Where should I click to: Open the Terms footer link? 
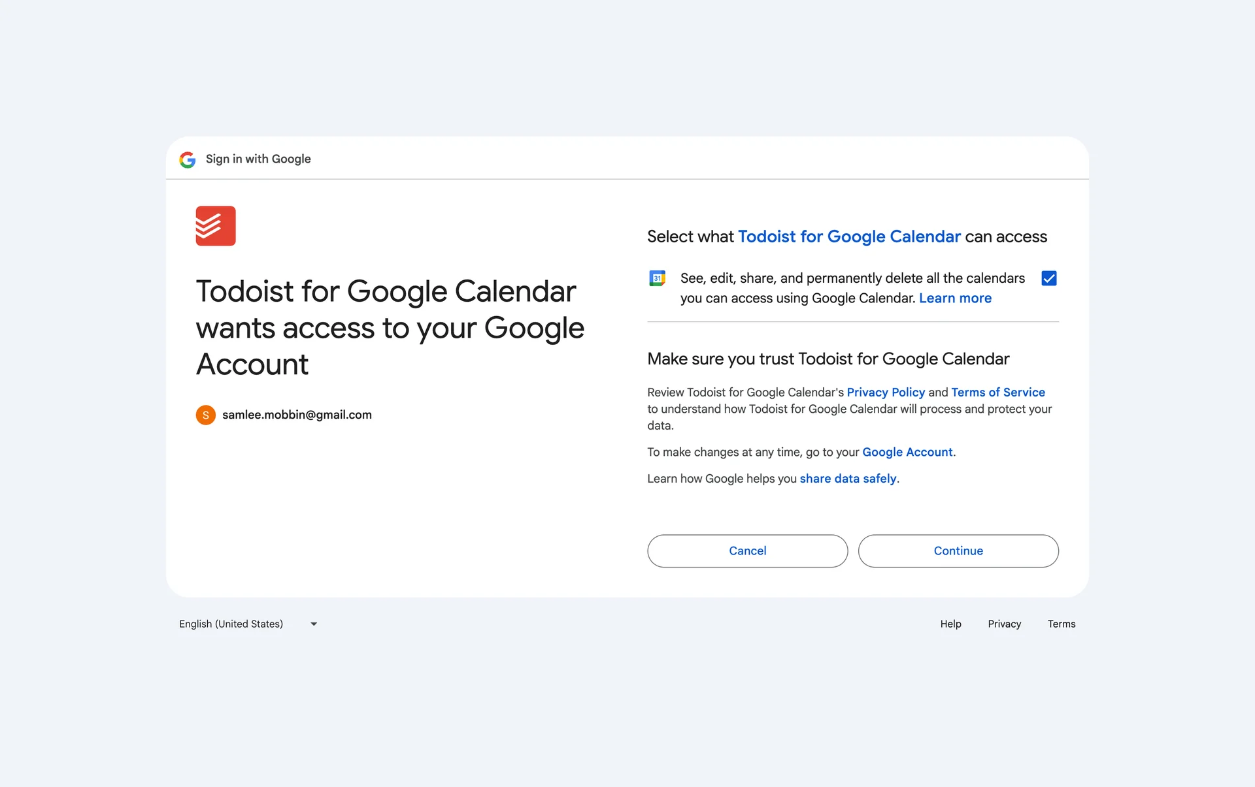click(1061, 624)
